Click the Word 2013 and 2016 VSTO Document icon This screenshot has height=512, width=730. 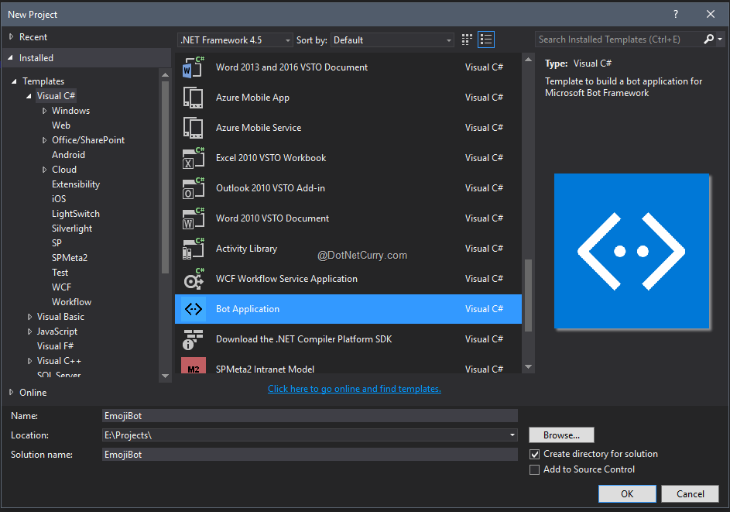(x=194, y=67)
